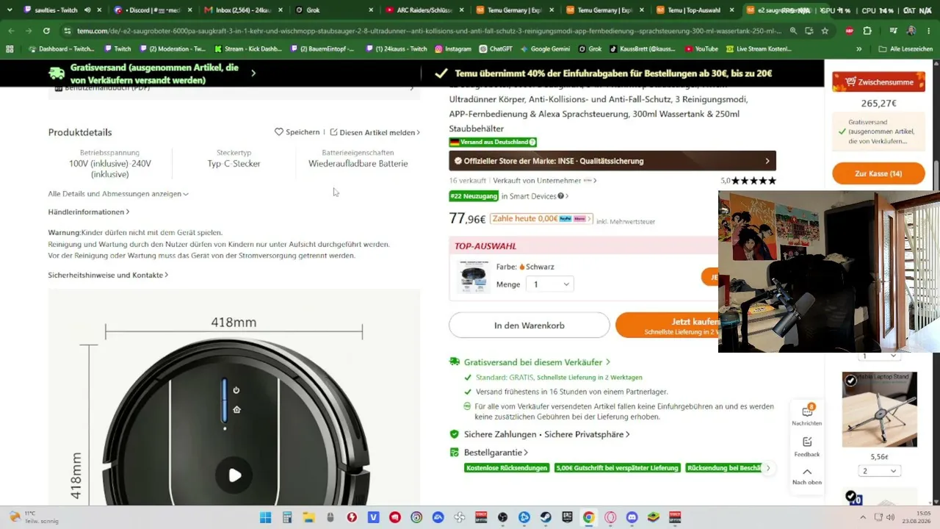
Task: Expand Offizieller Store der Marke INSE arrow
Action: tap(767, 161)
